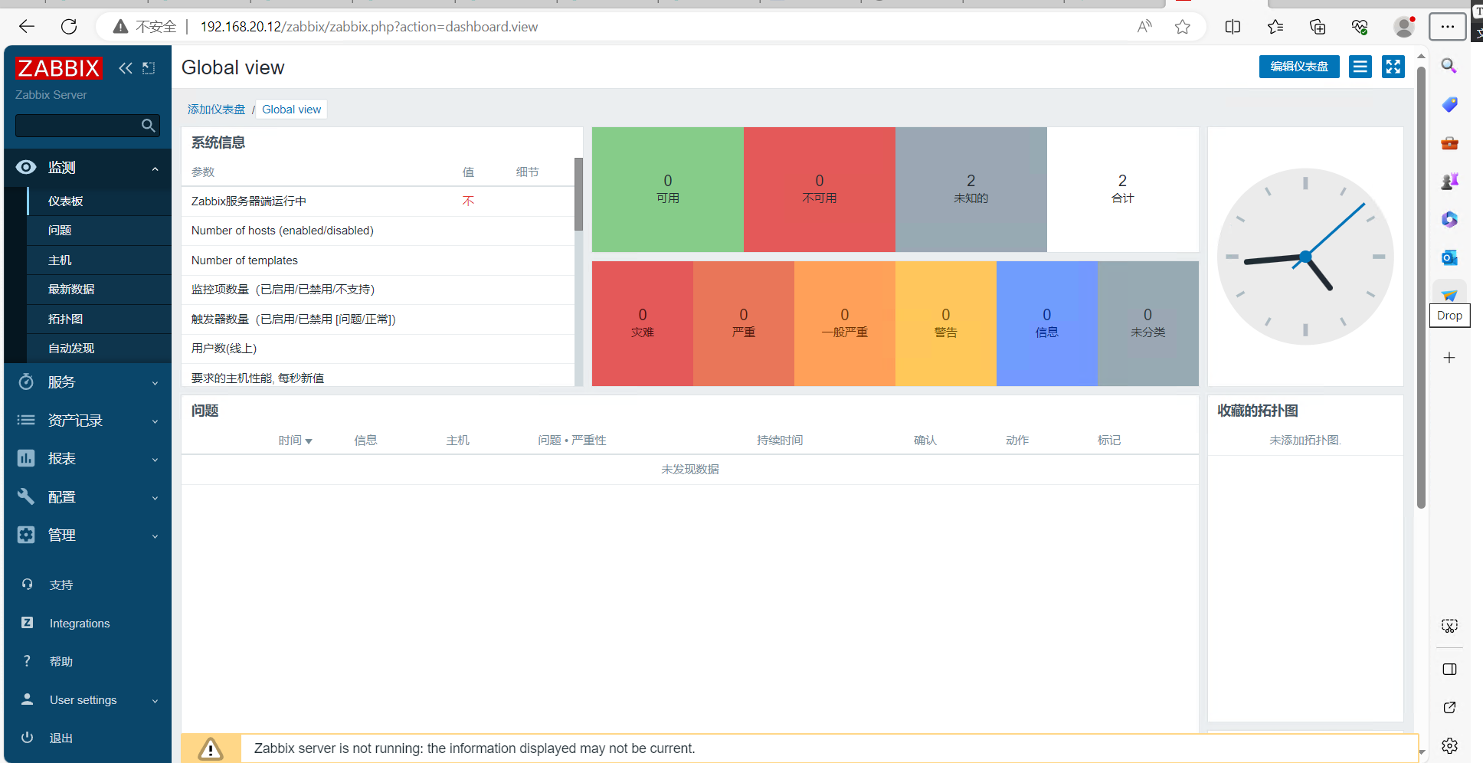Click the wrench icon beside 配置
The height and width of the screenshot is (763, 1483).
coord(26,496)
